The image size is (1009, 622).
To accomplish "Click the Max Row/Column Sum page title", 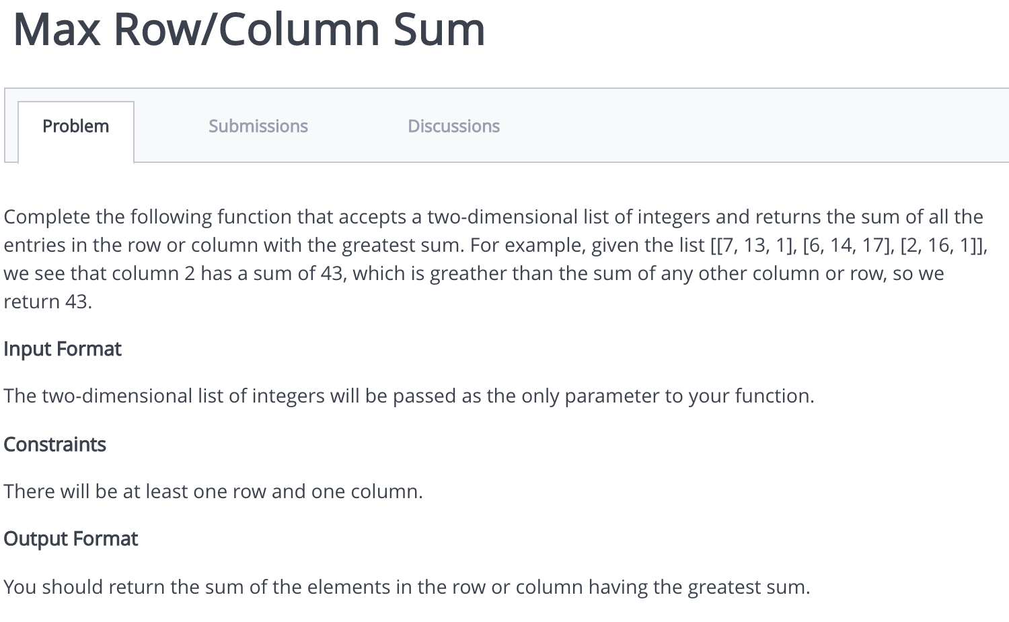I will [250, 30].
